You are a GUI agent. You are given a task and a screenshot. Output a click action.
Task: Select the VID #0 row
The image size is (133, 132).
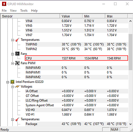(77, 110)
